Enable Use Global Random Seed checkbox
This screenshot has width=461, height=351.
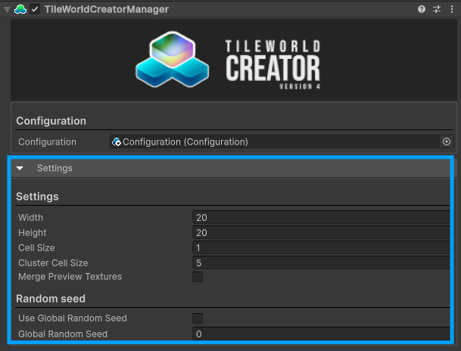tap(198, 318)
